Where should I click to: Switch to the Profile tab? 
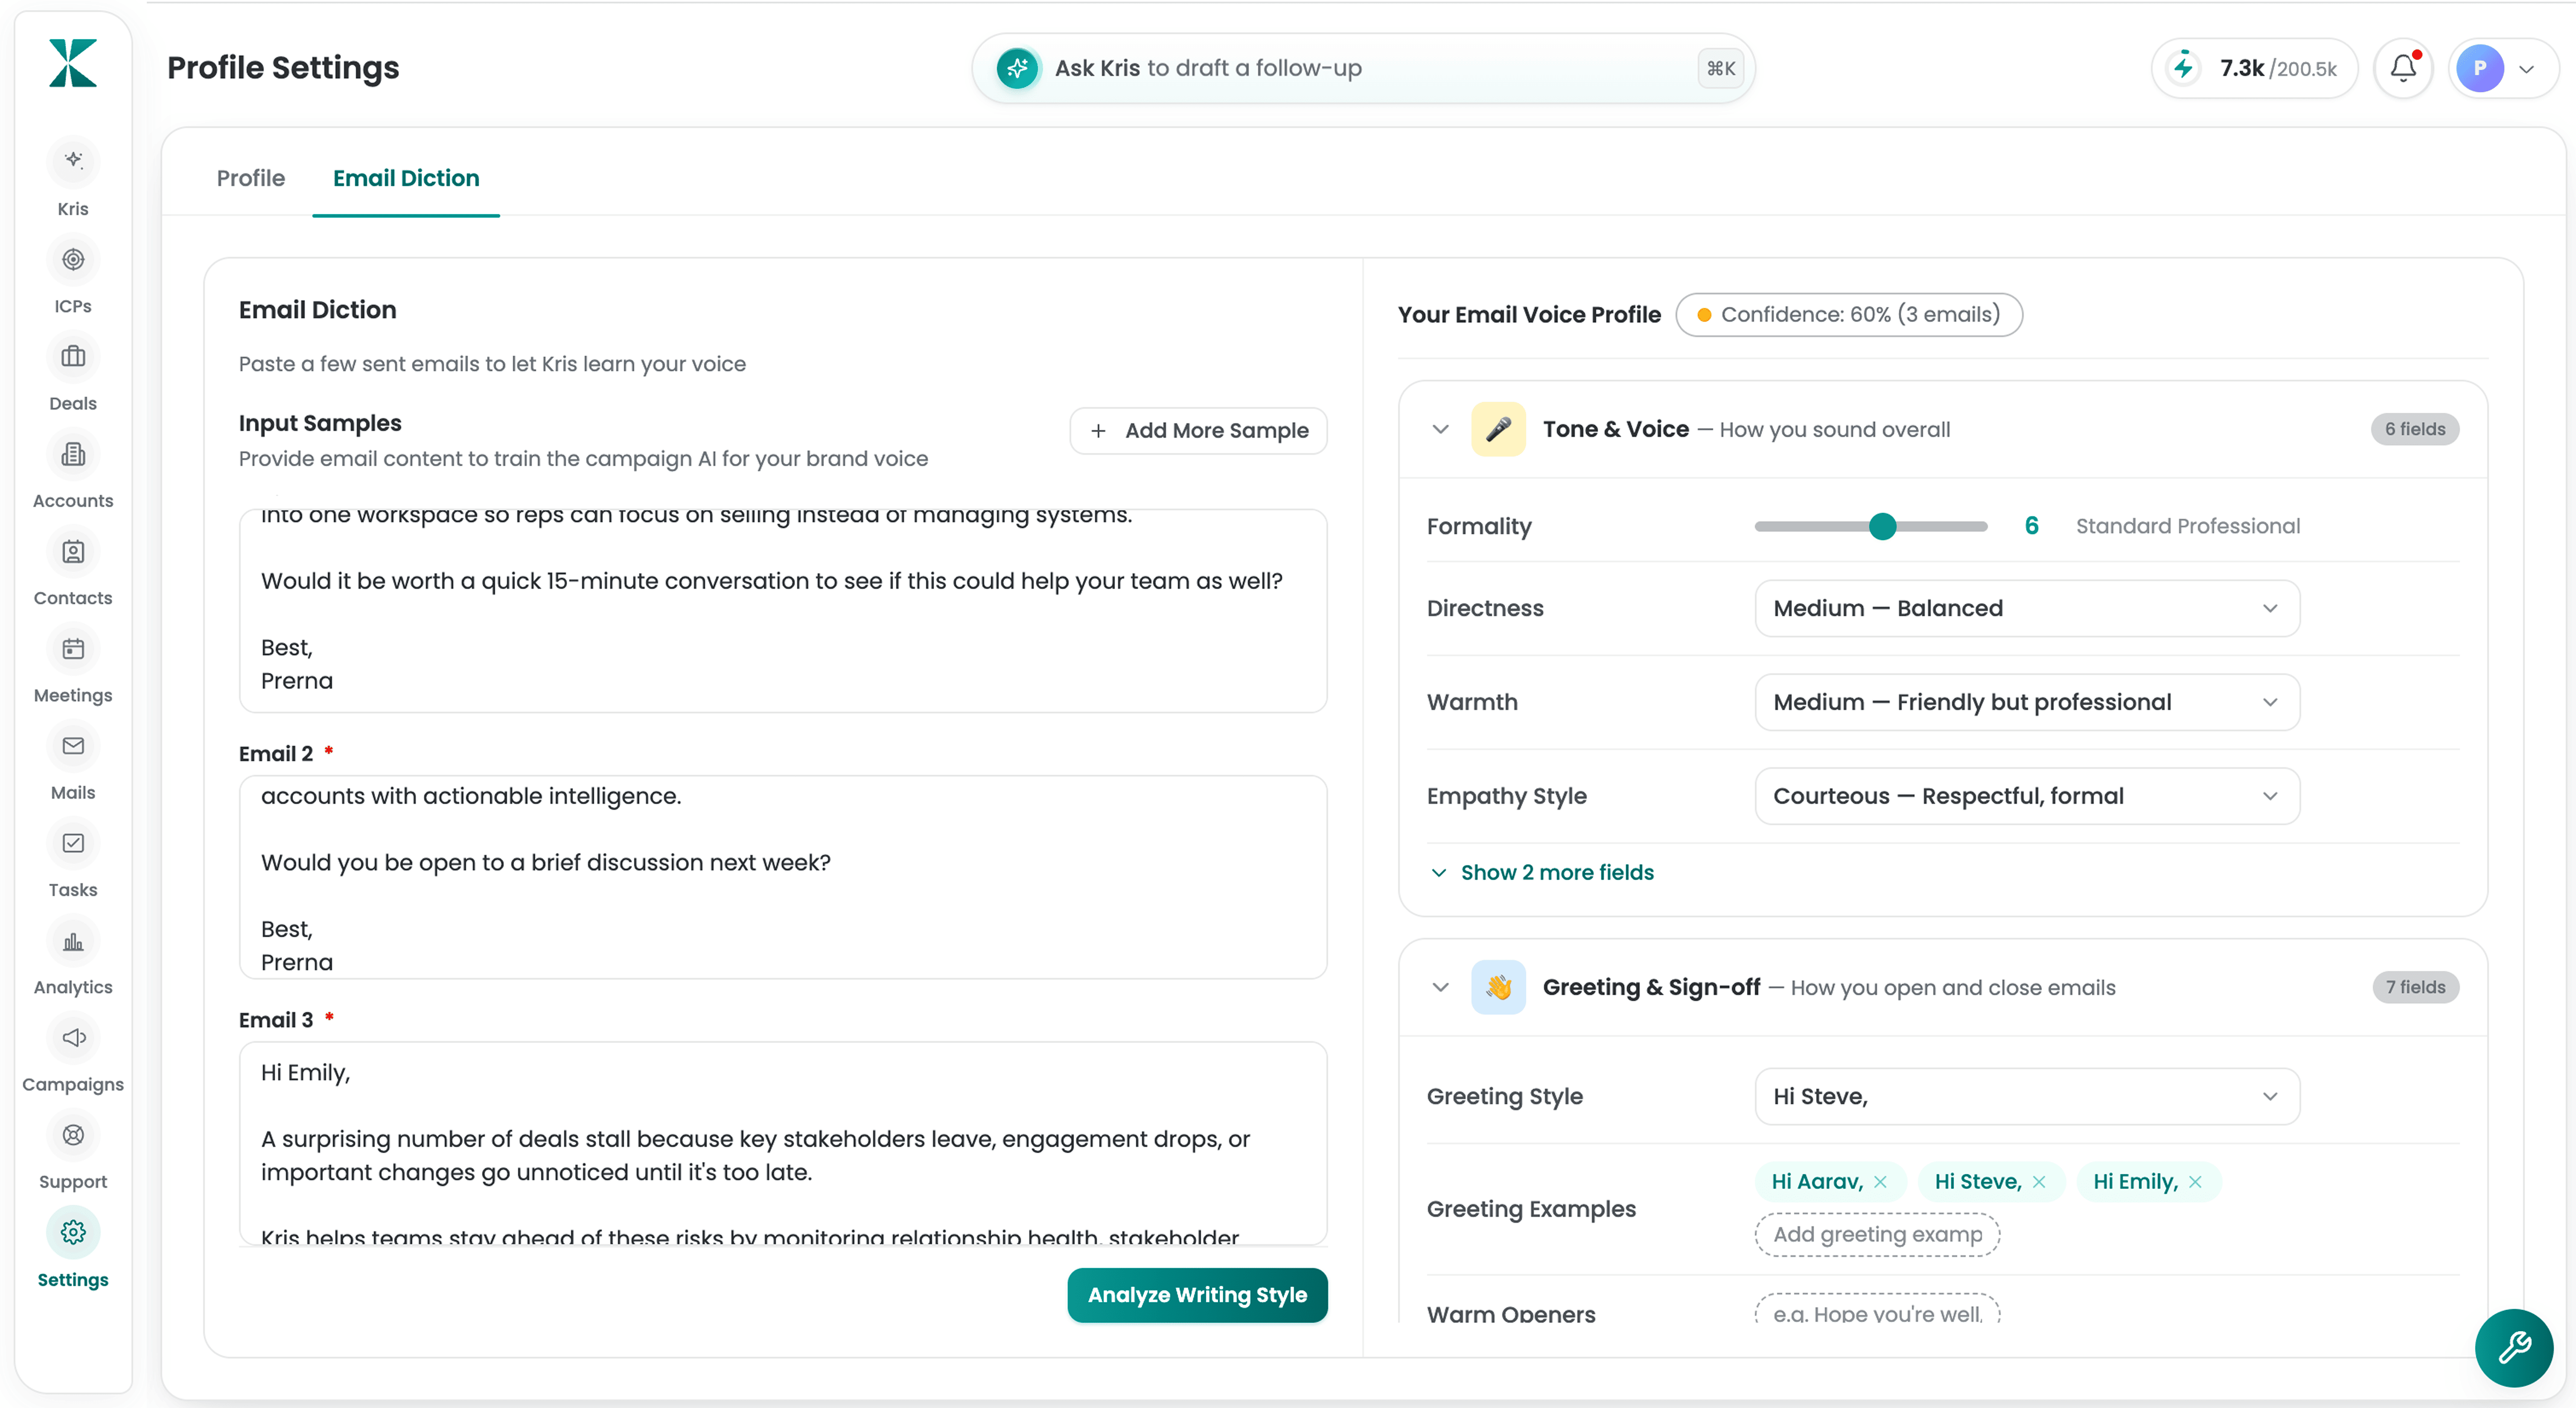pyautogui.click(x=250, y=178)
